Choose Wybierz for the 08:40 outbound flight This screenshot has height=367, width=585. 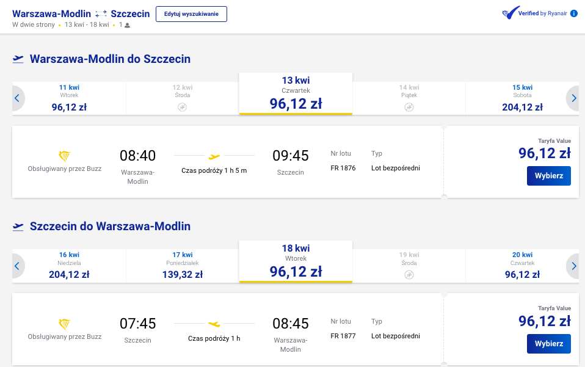(x=549, y=176)
